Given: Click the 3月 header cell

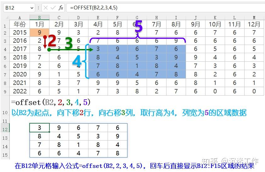Looking at the screenshot, I should click(x=78, y=24).
